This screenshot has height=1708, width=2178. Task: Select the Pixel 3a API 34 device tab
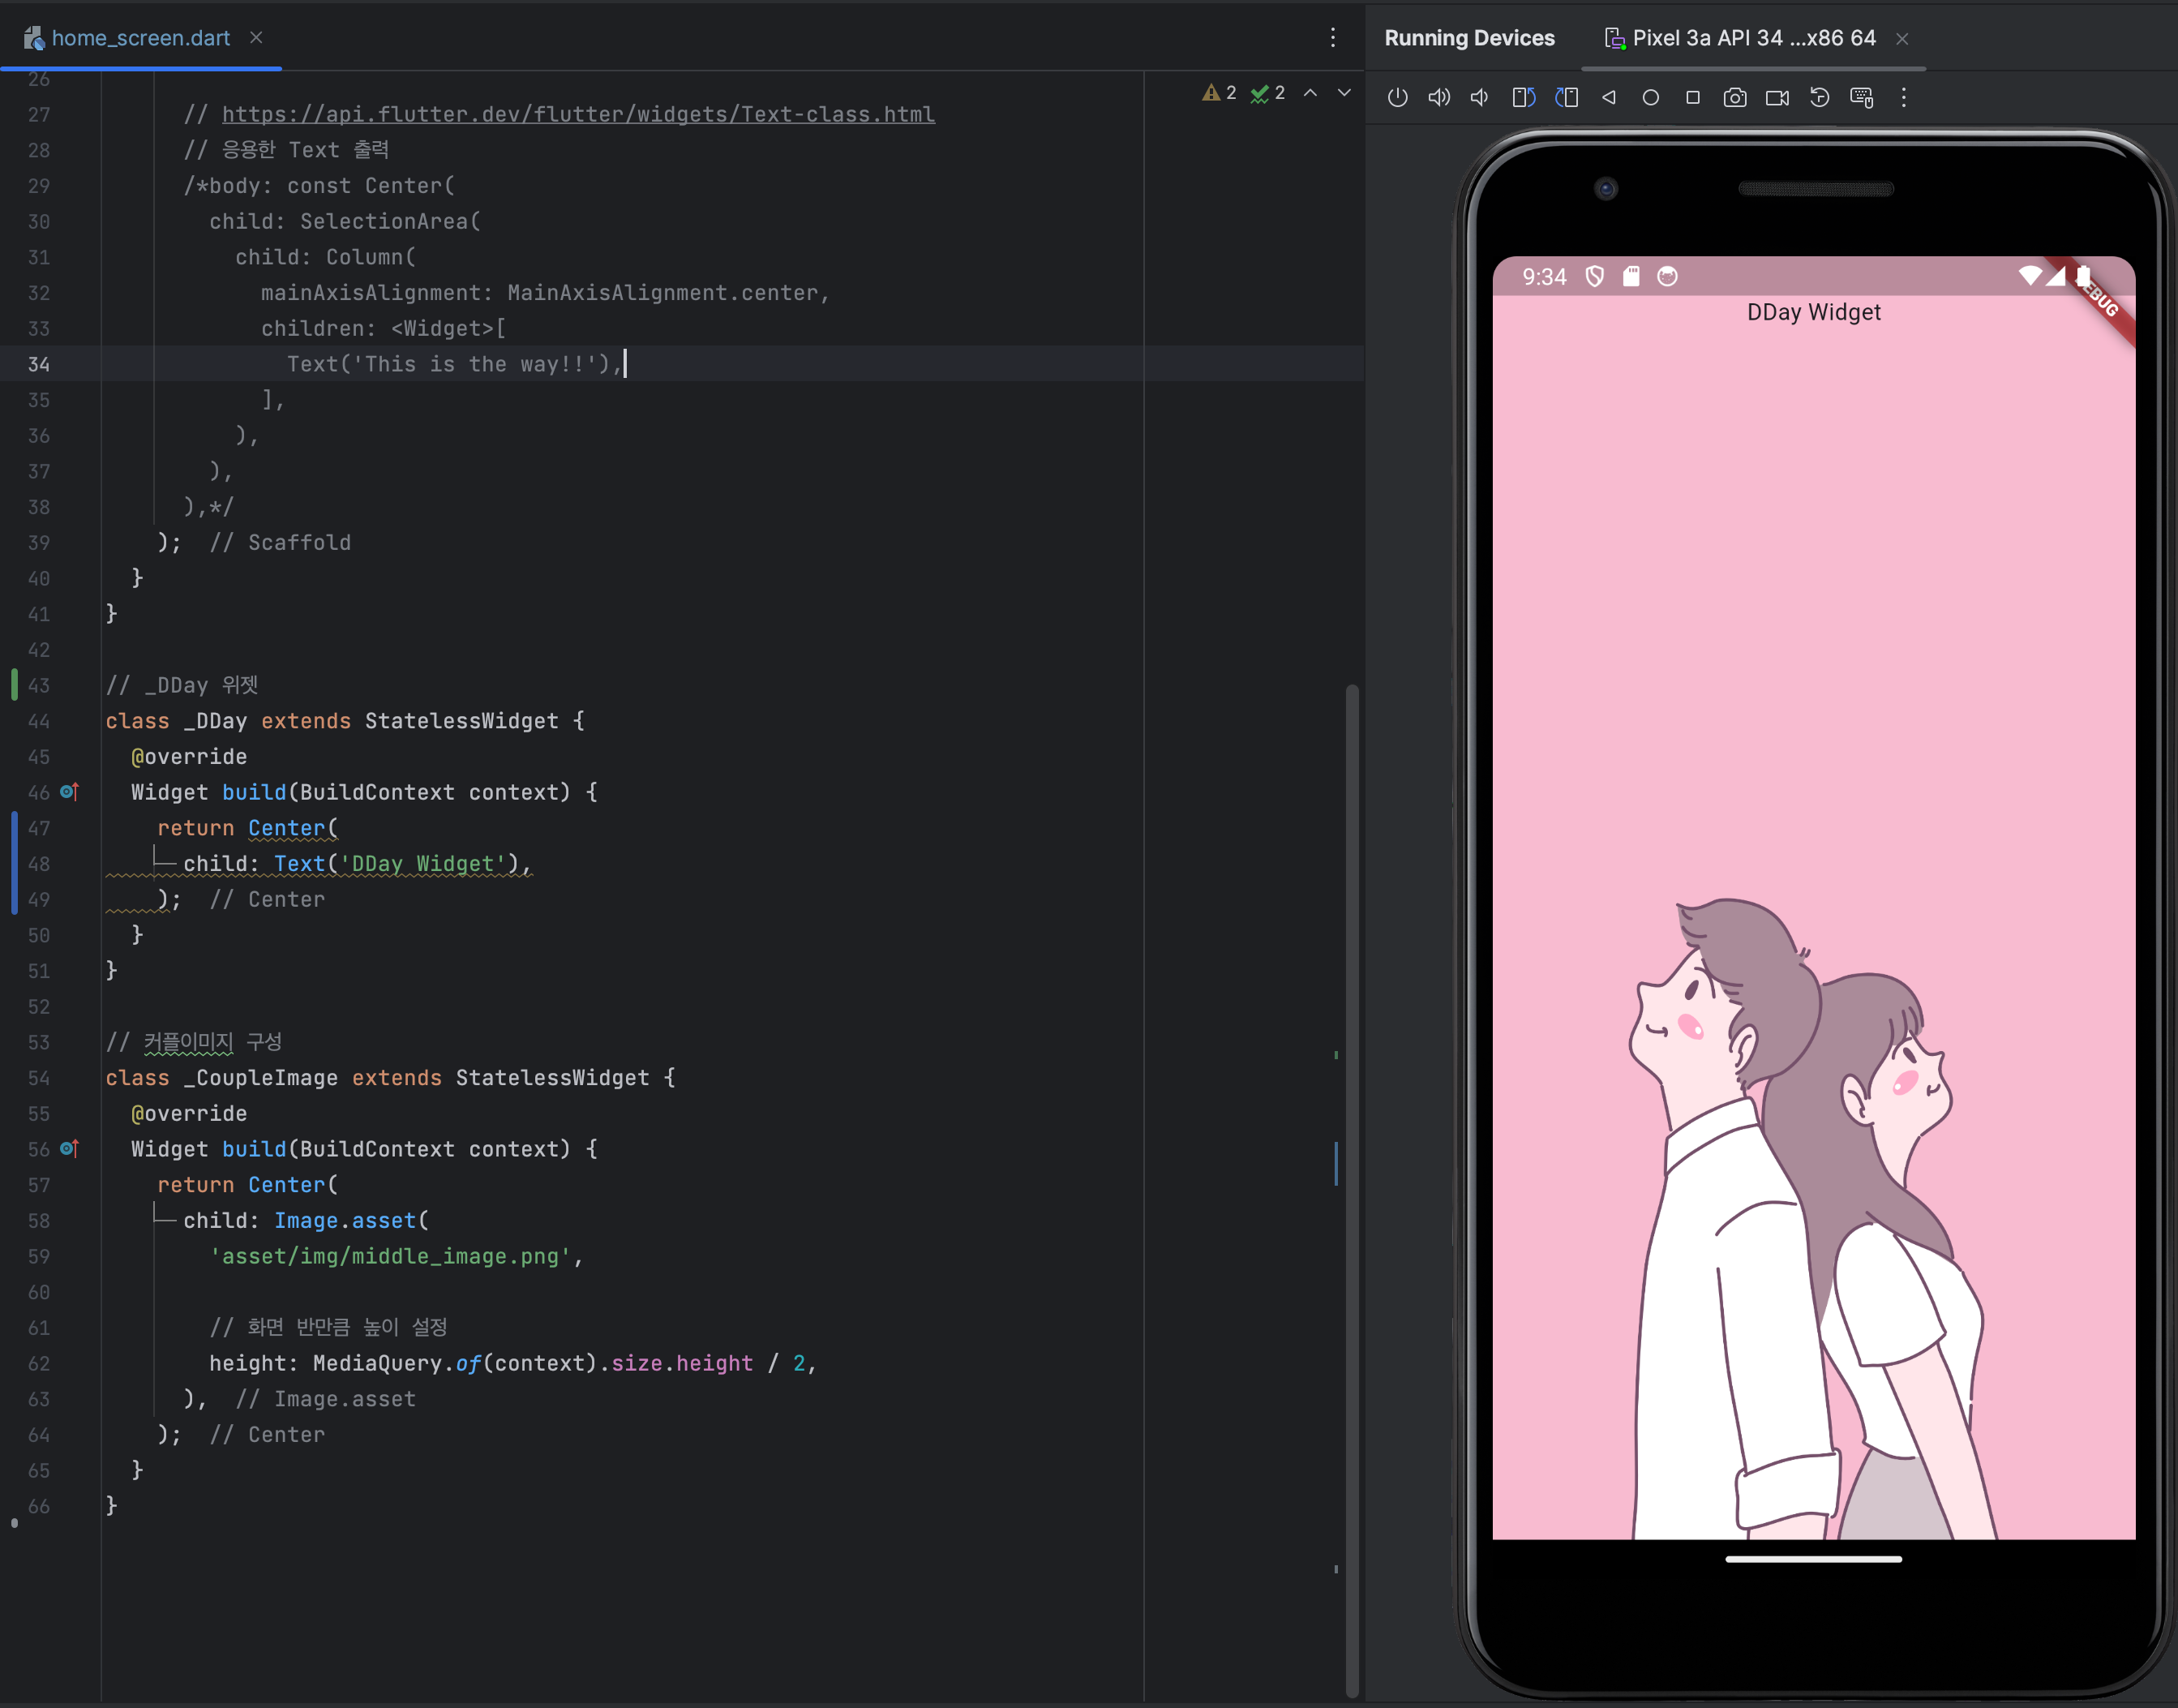1752,38
